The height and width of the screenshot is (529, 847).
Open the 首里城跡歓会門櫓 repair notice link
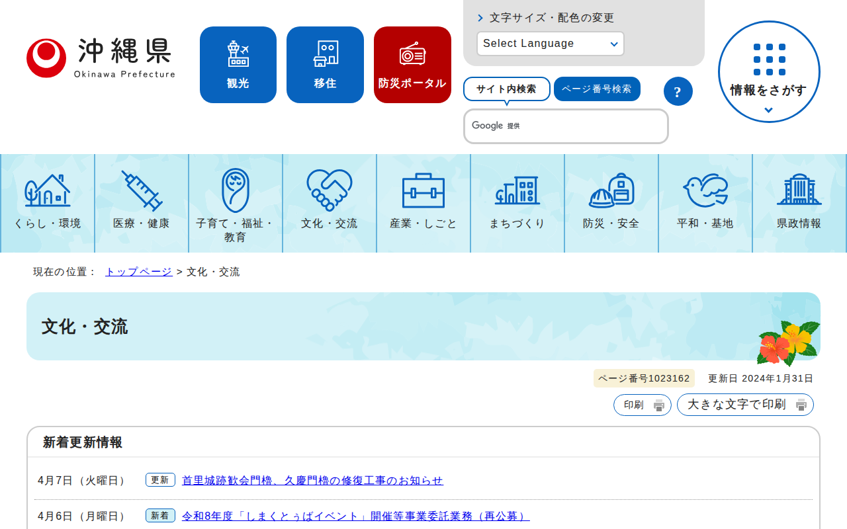[x=312, y=481]
